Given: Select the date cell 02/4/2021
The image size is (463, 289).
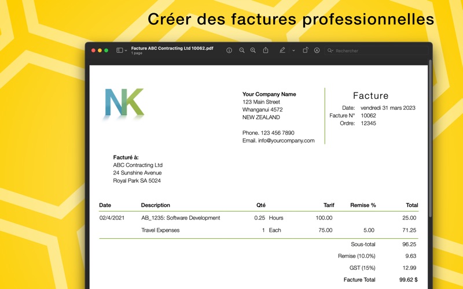Looking at the screenshot, I should tap(112, 218).
